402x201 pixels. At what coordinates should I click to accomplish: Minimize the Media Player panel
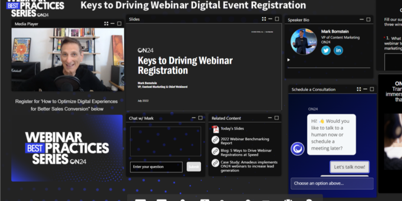coord(113,24)
